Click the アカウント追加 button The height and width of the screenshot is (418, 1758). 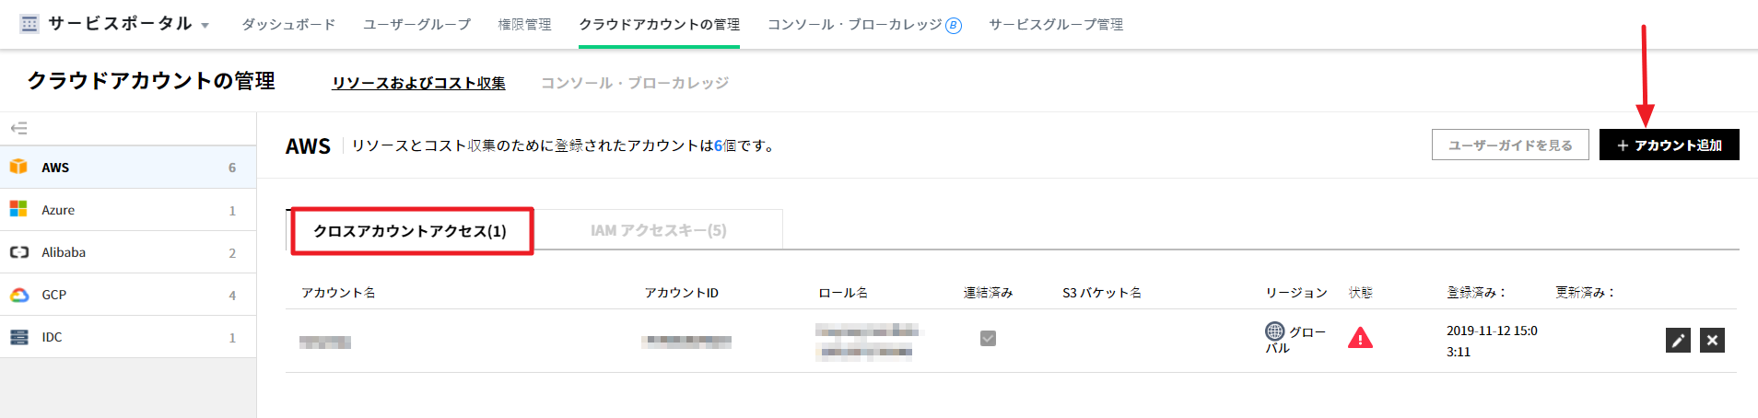pos(1669,145)
